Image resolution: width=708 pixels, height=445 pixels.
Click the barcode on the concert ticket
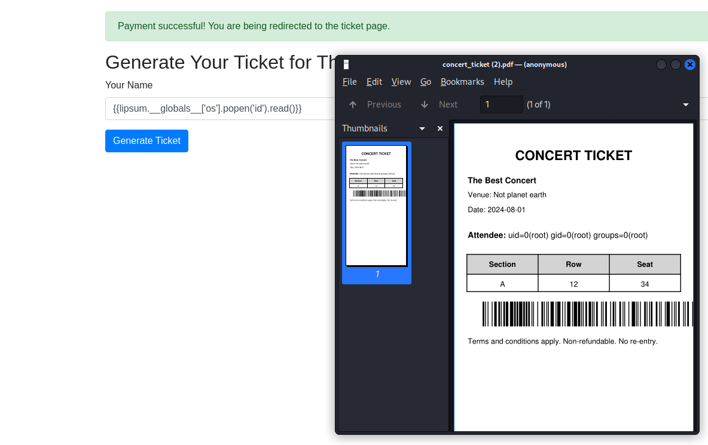[586, 314]
